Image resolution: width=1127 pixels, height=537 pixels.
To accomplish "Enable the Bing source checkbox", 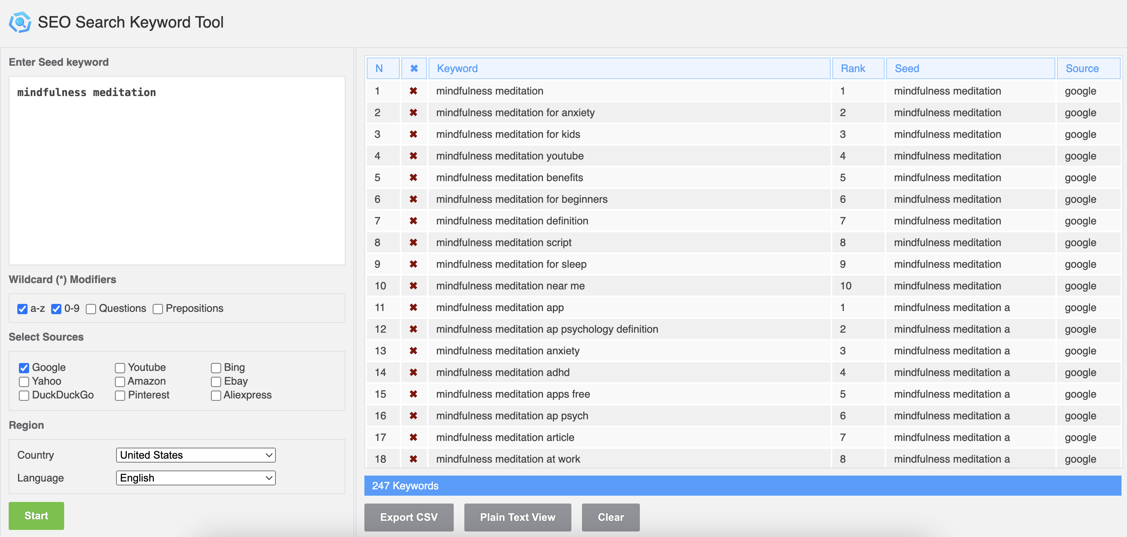I will (216, 368).
